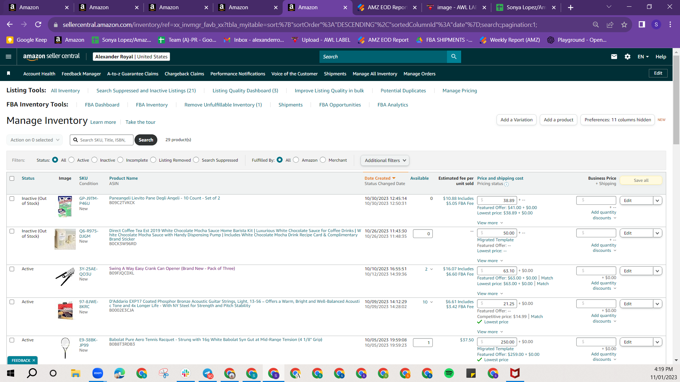The width and height of the screenshot is (680, 382).
Task: Click the price field showing 38.89
Action: [x=497, y=200]
